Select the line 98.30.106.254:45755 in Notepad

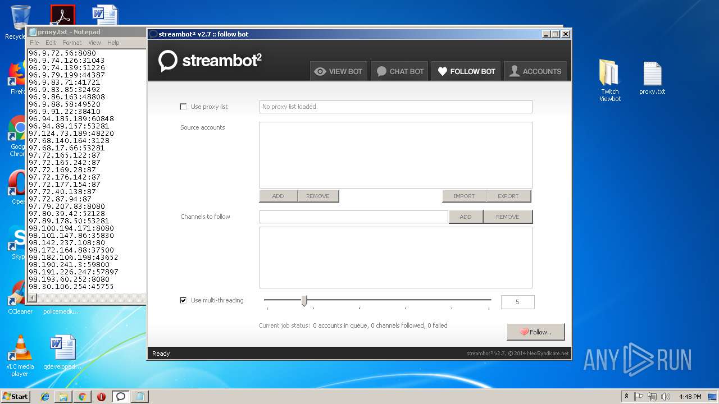point(71,286)
